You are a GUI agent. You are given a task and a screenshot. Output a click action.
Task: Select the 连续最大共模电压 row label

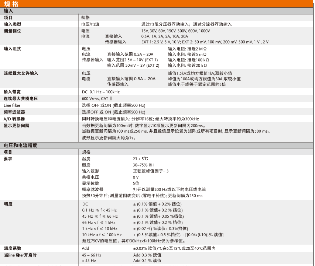tap(21, 99)
